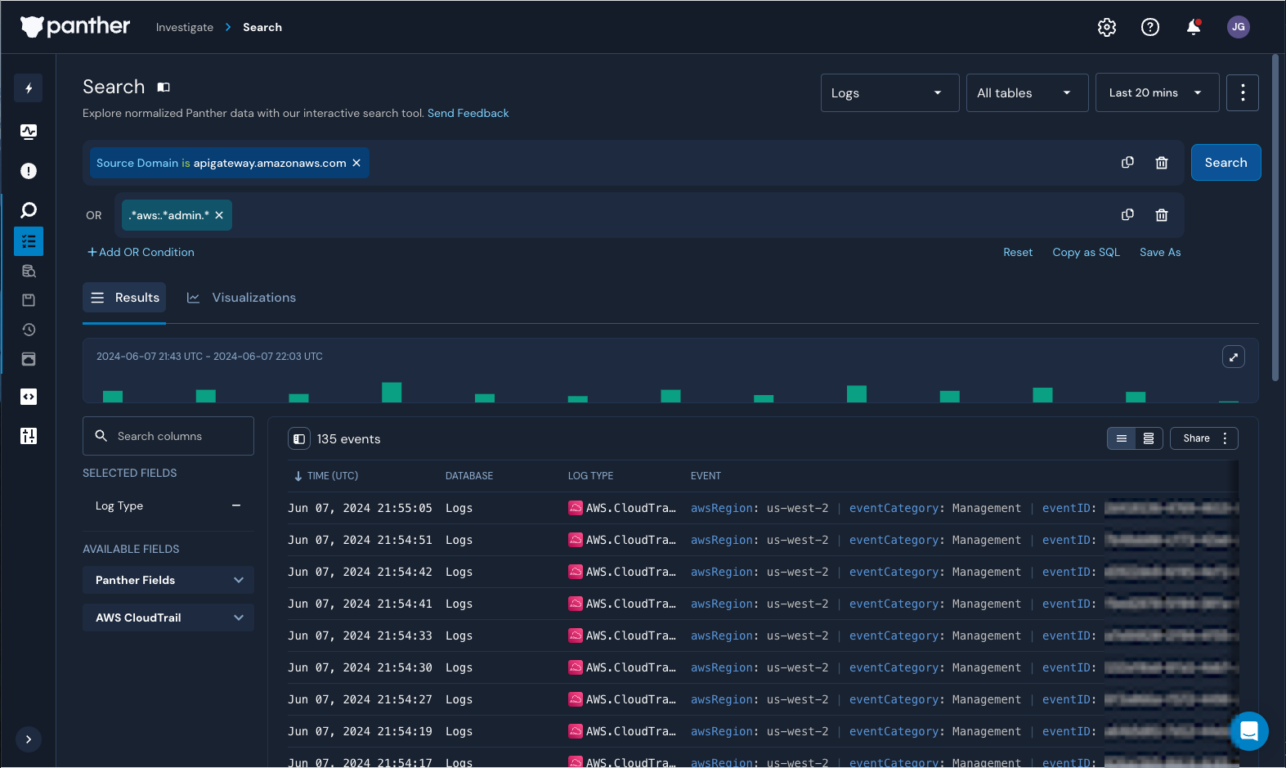The height and width of the screenshot is (768, 1286).
Task: Delete the aws admin OR filter row
Action: (1162, 215)
